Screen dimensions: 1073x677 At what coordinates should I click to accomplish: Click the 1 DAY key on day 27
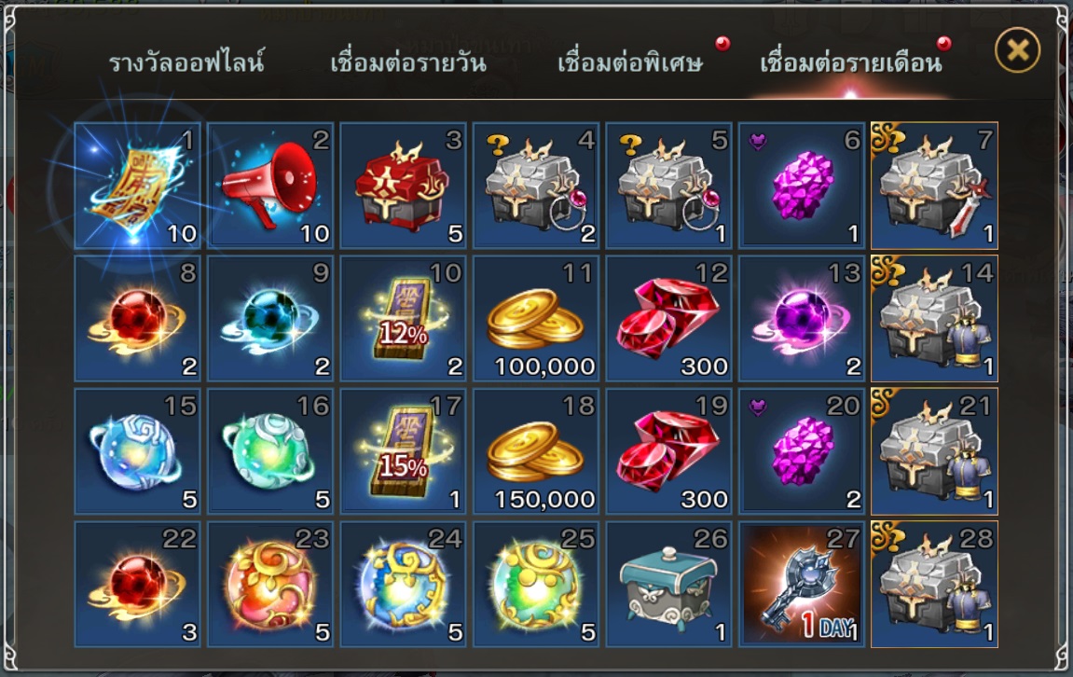click(802, 584)
